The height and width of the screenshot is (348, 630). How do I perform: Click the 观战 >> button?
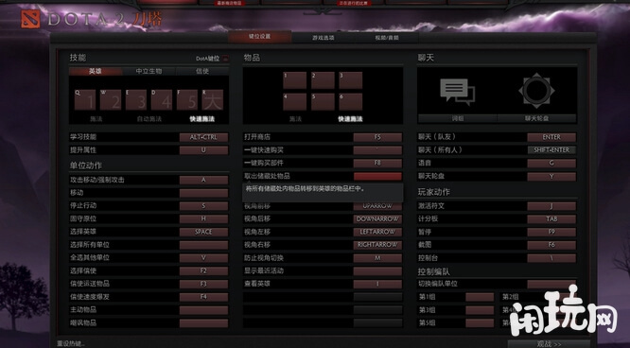click(549, 344)
